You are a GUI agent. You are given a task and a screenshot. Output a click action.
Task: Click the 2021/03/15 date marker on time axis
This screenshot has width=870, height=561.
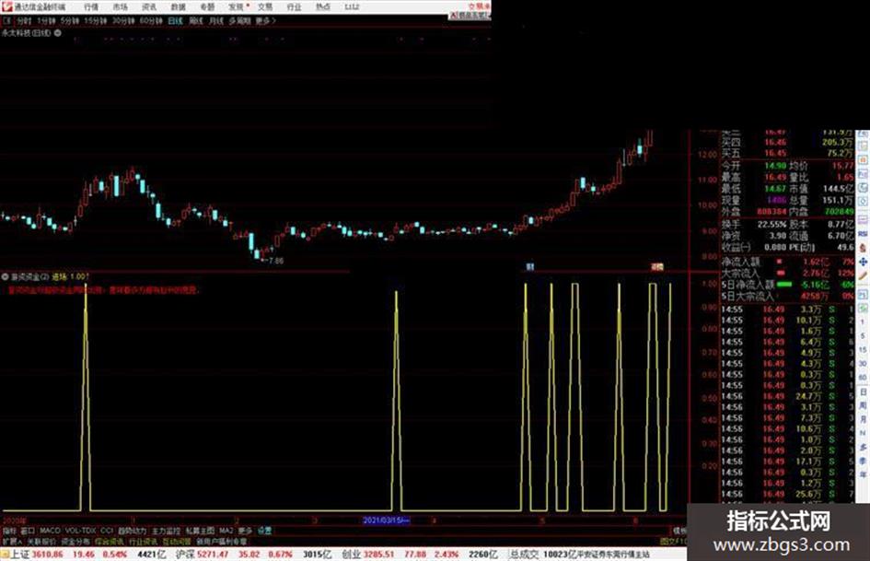pos(386,520)
